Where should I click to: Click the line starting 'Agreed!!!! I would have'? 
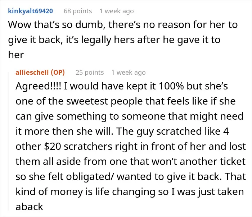point(122,86)
